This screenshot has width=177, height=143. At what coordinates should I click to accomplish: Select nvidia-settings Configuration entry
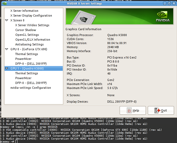pyautogui.click(x=31, y=88)
